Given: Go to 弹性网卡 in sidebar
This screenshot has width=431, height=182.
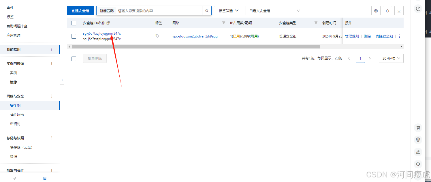Looking at the screenshot, I should click(x=17, y=115).
